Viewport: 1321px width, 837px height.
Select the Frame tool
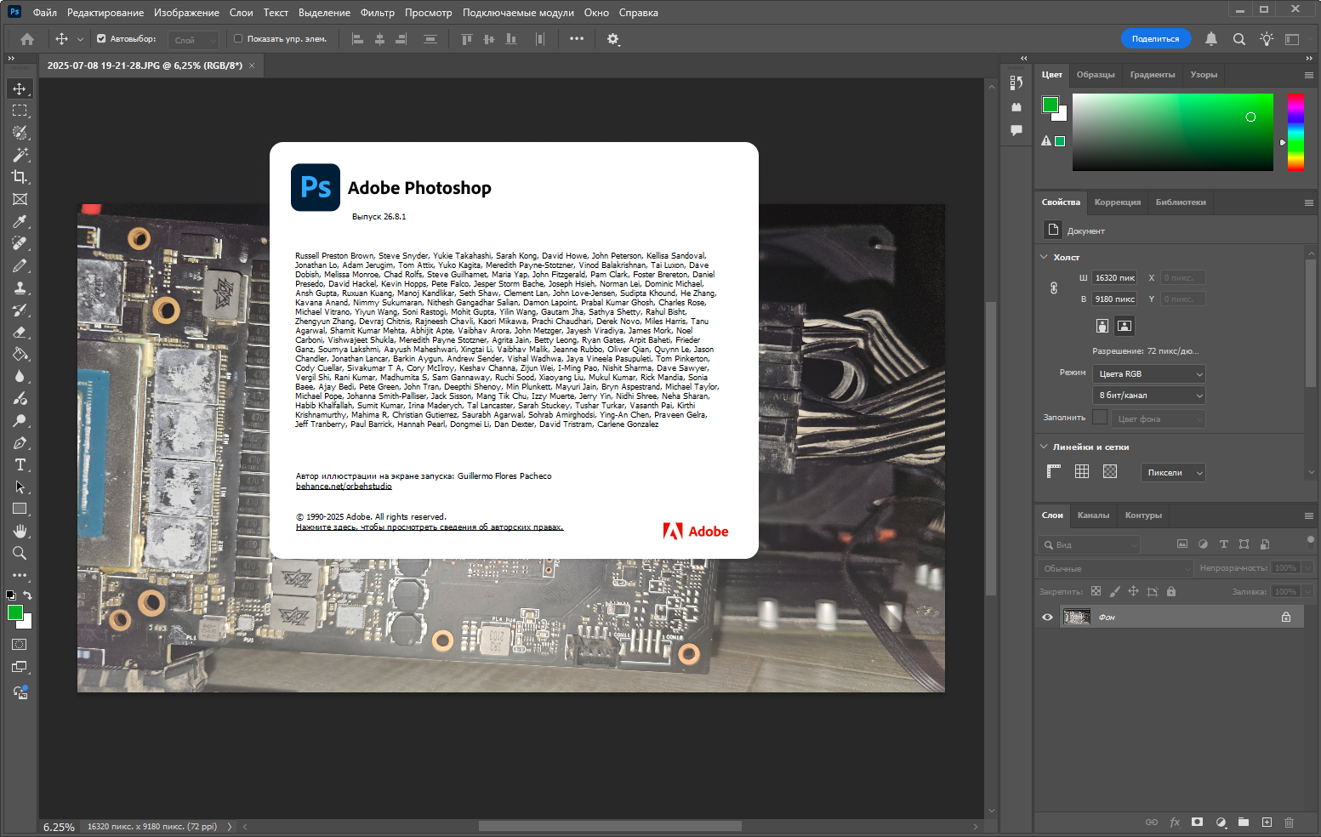pos(20,199)
